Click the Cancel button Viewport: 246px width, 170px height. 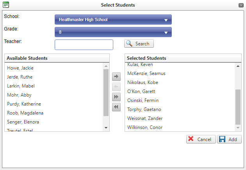(x=201, y=139)
